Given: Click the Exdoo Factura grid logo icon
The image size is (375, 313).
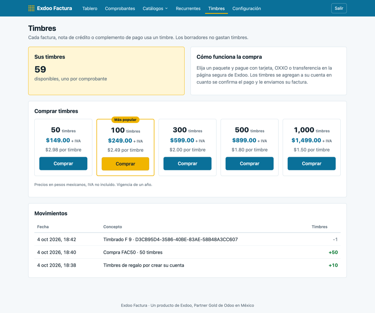Looking at the screenshot, I should tap(31, 8).
